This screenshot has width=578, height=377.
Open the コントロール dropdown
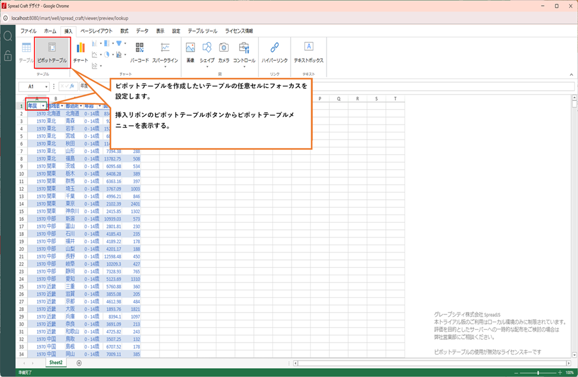coord(244,66)
